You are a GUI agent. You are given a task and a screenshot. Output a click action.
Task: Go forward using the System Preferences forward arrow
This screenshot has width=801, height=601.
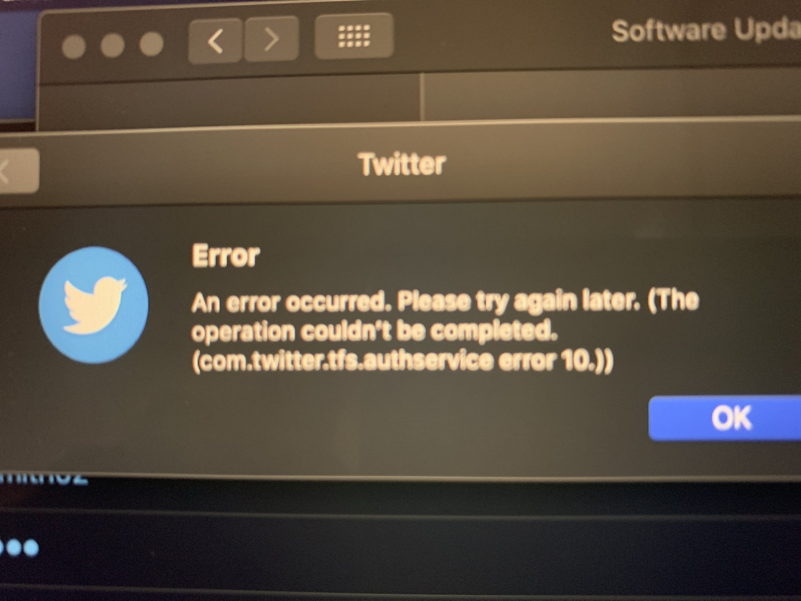coord(272,39)
